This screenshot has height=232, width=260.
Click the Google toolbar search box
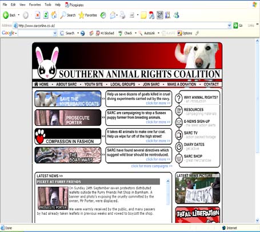pos(35,33)
